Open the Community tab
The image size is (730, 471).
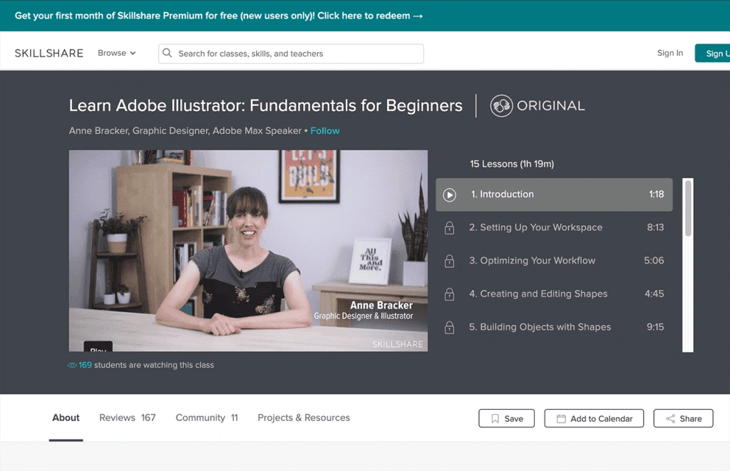(207, 418)
